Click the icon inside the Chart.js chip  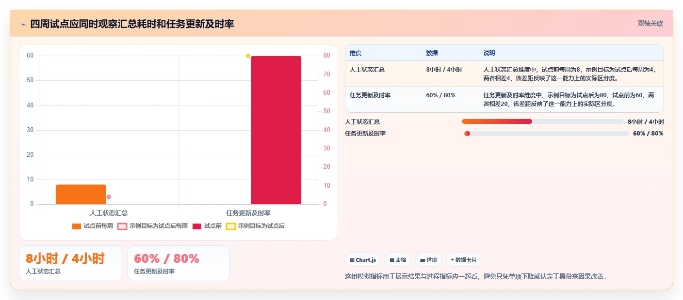click(x=352, y=260)
